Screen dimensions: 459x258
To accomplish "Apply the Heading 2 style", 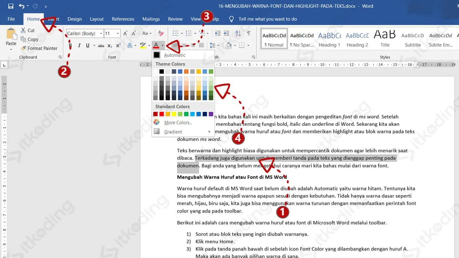I will 357,39.
